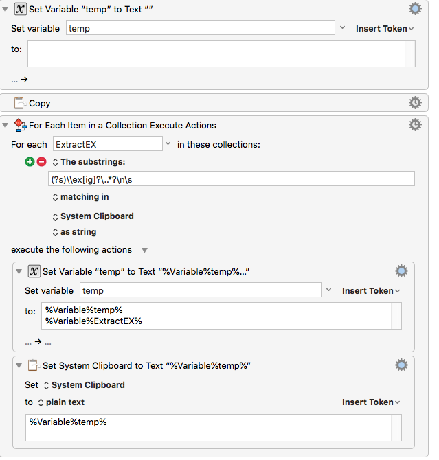This screenshot has height=460, width=439.
Task: Add a collection with green plus icon
Action: (30, 161)
